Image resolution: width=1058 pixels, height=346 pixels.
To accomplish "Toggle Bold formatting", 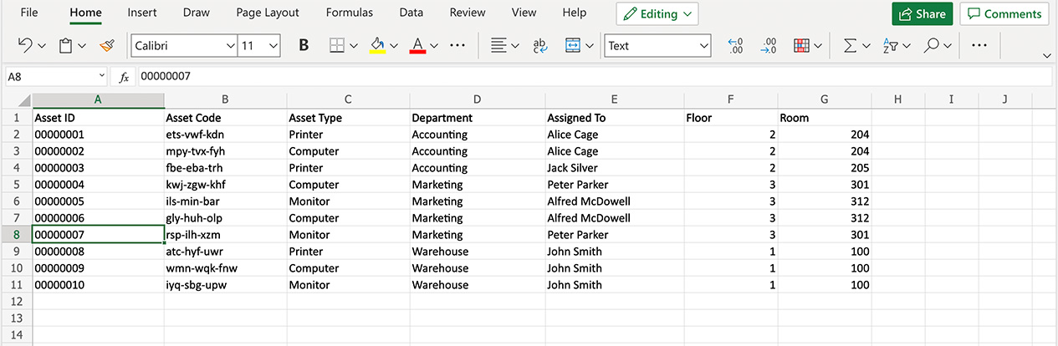I will point(304,46).
